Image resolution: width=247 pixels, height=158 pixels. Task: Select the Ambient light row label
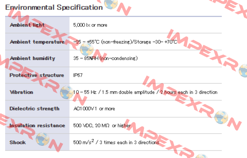(27, 25)
